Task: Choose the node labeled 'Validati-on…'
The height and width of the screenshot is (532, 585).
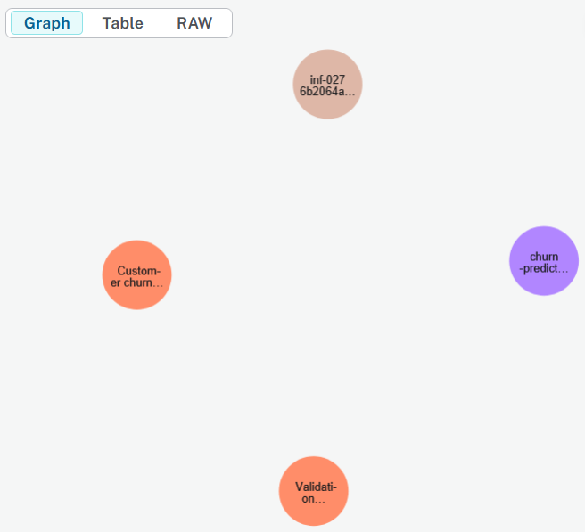Action: [313, 491]
